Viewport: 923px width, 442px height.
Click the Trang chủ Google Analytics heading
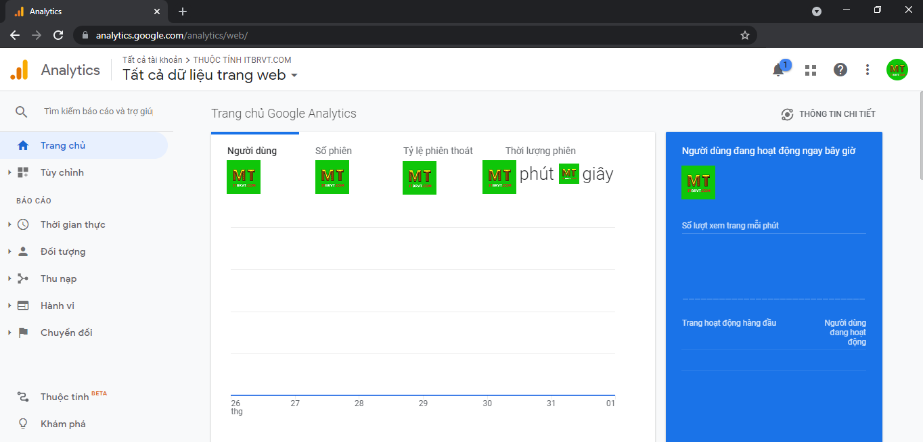tap(284, 114)
